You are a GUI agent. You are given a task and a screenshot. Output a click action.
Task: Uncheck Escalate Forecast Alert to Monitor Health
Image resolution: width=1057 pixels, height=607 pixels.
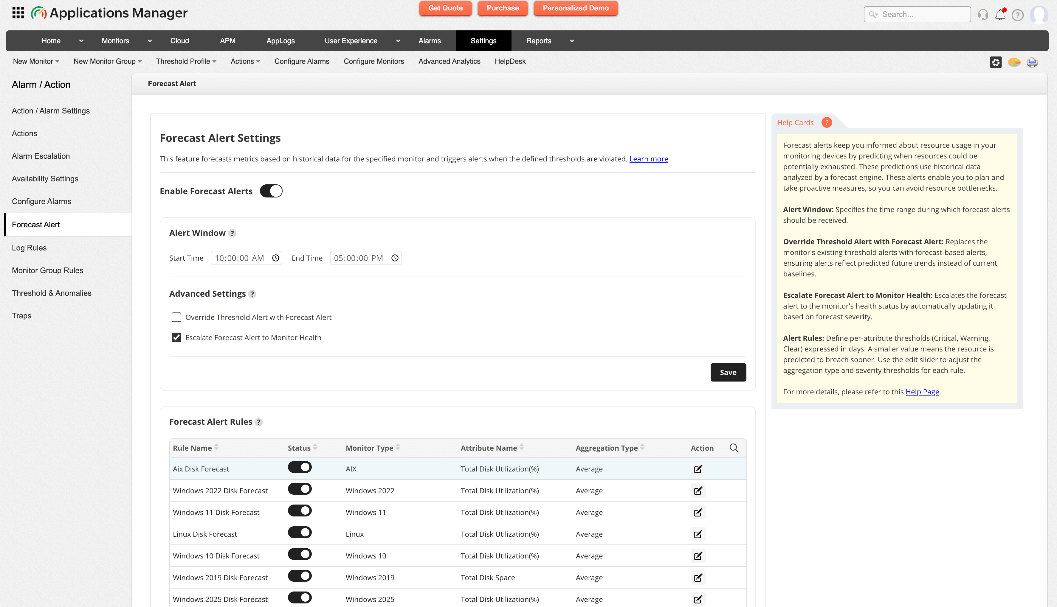click(176, 338)
